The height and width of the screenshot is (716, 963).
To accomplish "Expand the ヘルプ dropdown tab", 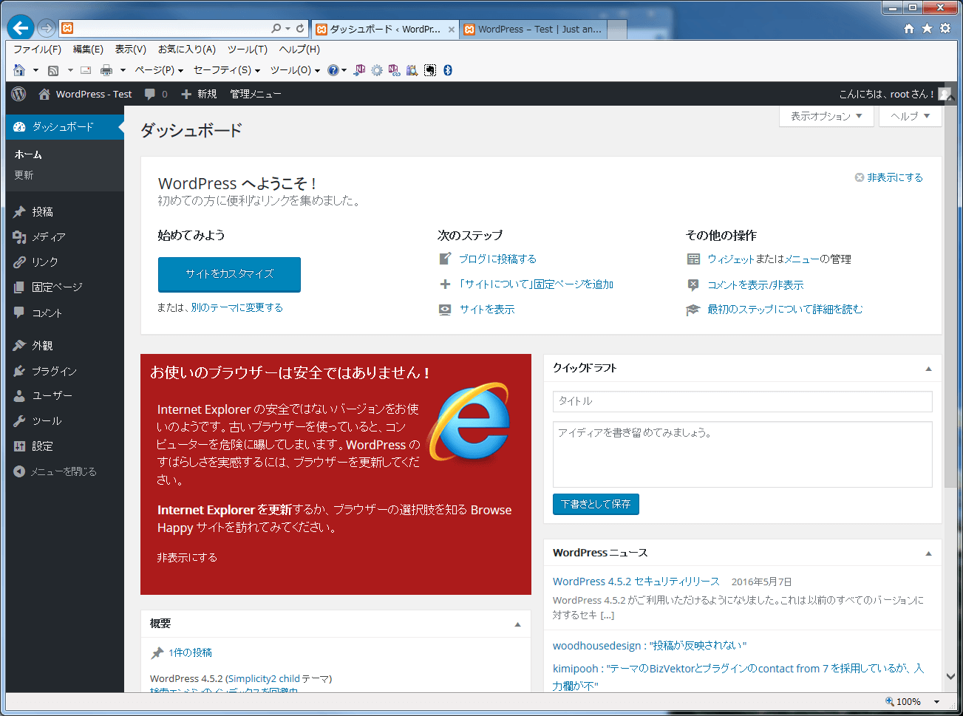I will point(910,116).
